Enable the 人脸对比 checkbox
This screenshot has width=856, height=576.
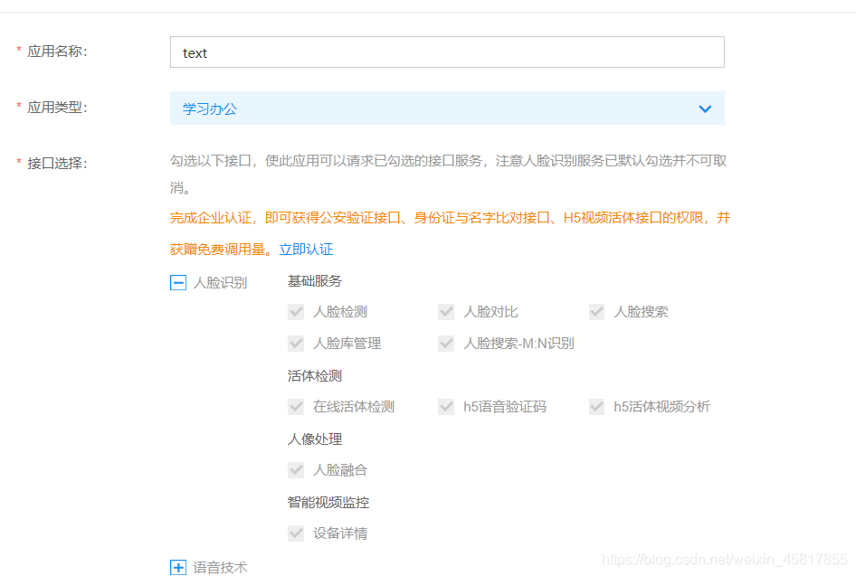(x=446, y=311)
